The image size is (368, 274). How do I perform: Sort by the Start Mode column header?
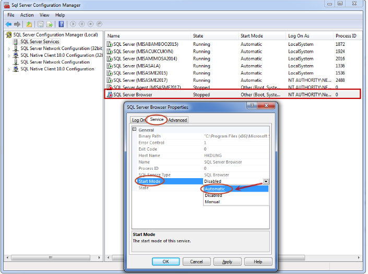[262, 36]
